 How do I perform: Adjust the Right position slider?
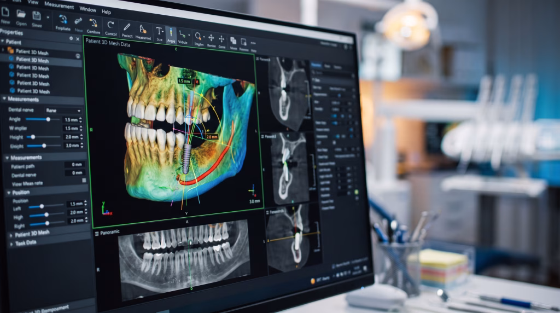47,223
